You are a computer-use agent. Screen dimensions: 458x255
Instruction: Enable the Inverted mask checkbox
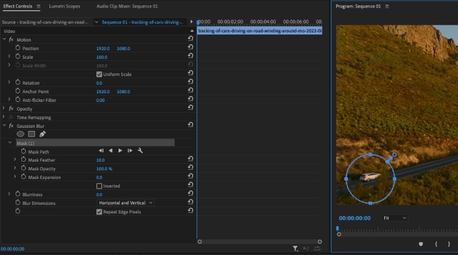point(99,186)
